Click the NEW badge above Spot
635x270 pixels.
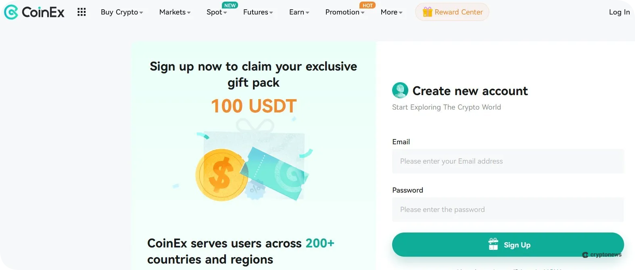pos(230,5)
